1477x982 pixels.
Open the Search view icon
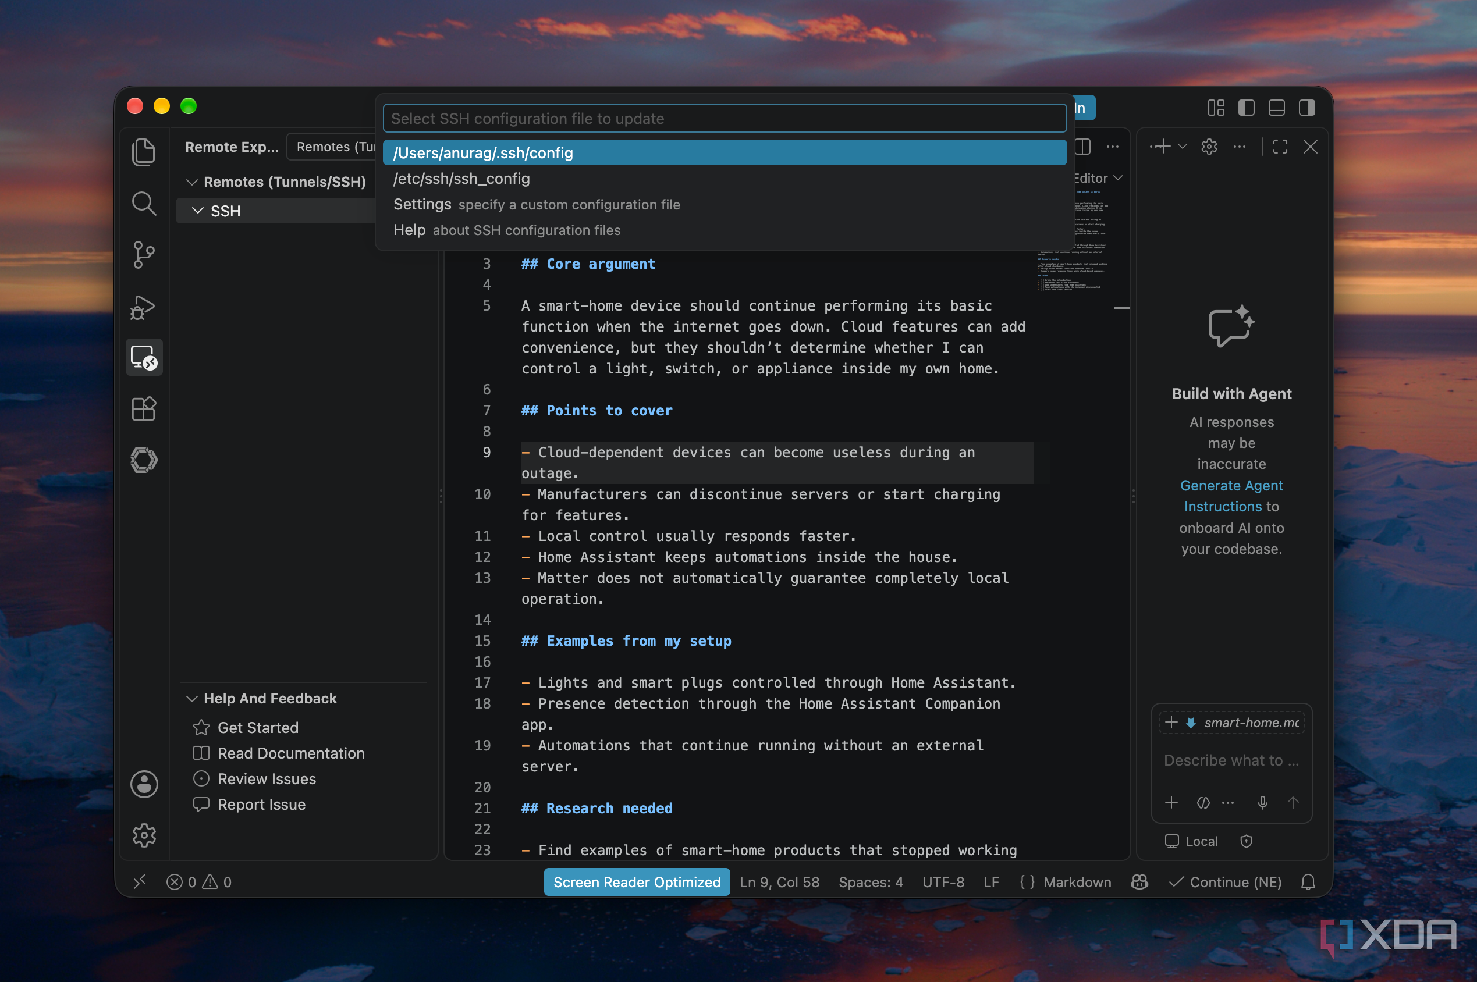click(144, 204)
